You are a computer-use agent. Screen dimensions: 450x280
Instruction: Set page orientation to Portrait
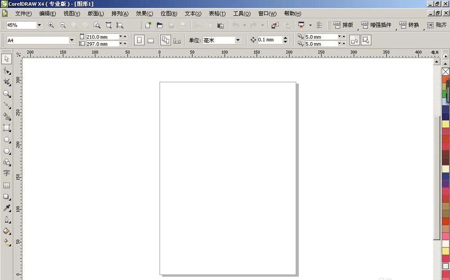click(x=139, y=40)
